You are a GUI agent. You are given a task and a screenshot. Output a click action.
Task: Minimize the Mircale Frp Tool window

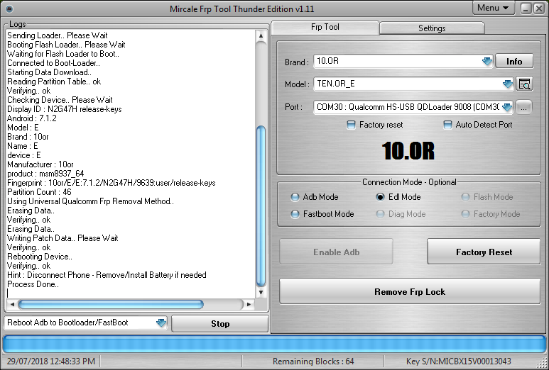click(526, 9)
